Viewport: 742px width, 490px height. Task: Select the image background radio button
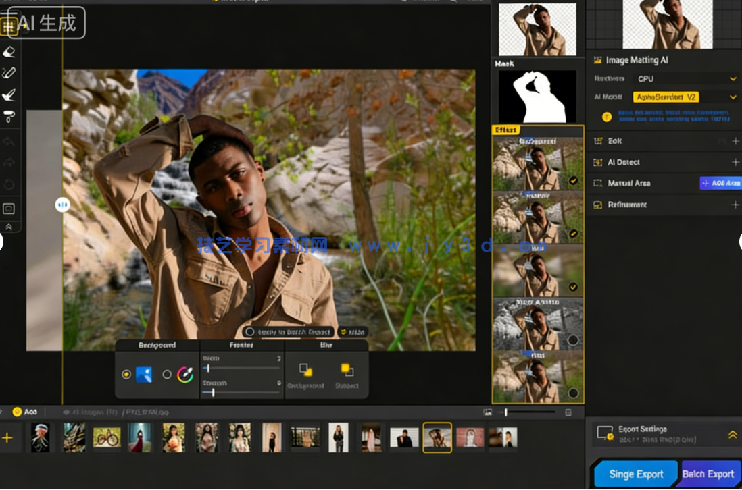coord(126,374)
